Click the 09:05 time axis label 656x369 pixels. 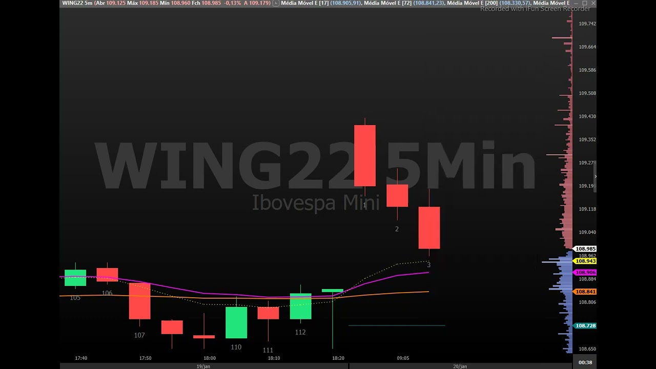[x=403, y=358]
